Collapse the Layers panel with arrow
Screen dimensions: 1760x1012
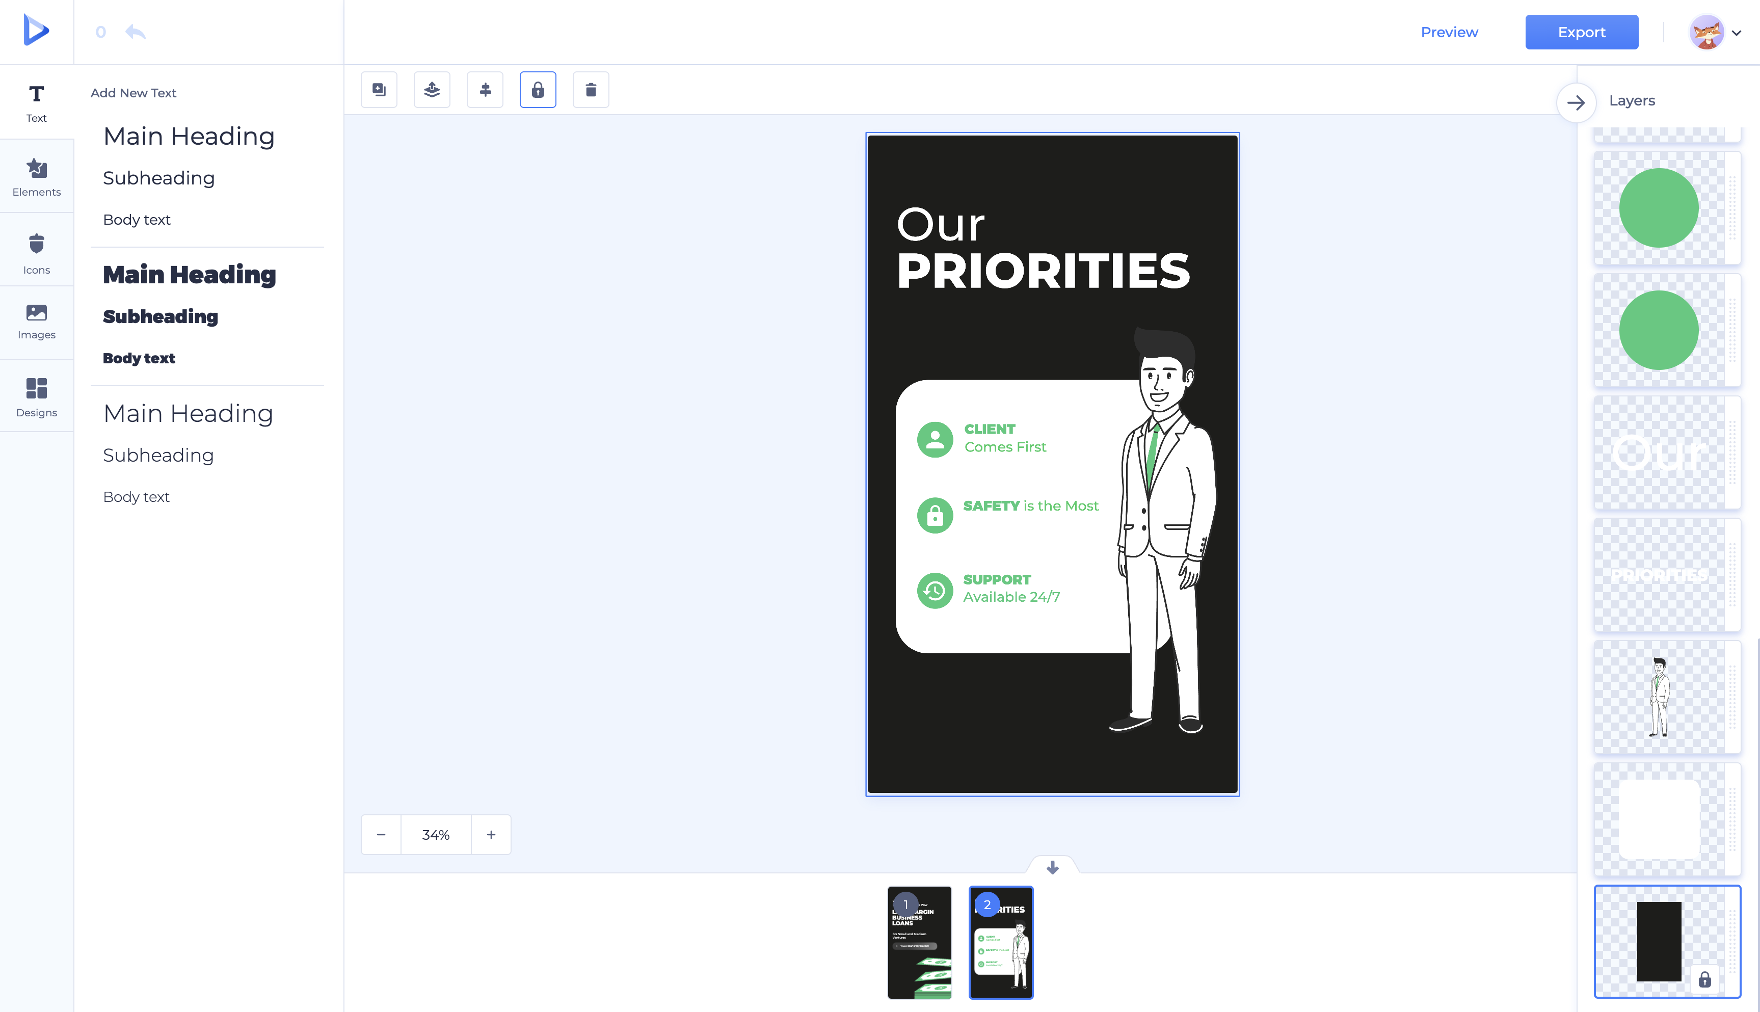tap(1576, 103)
